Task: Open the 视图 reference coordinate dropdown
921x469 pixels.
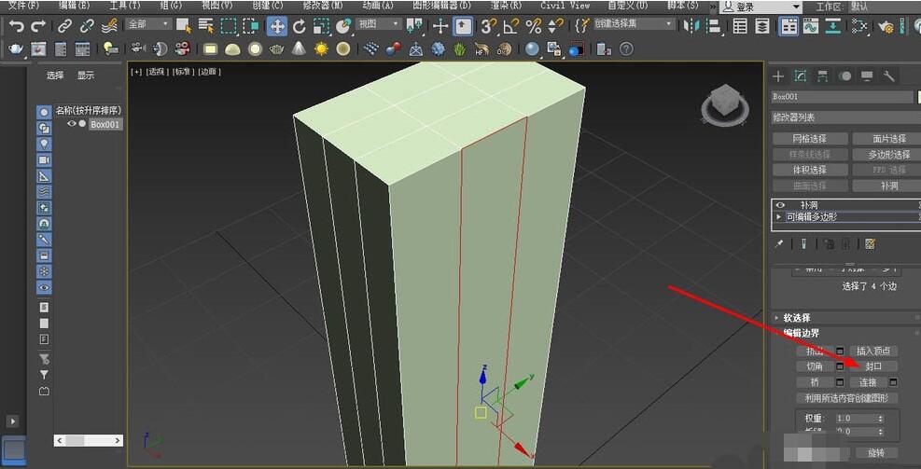Action: 379,24
